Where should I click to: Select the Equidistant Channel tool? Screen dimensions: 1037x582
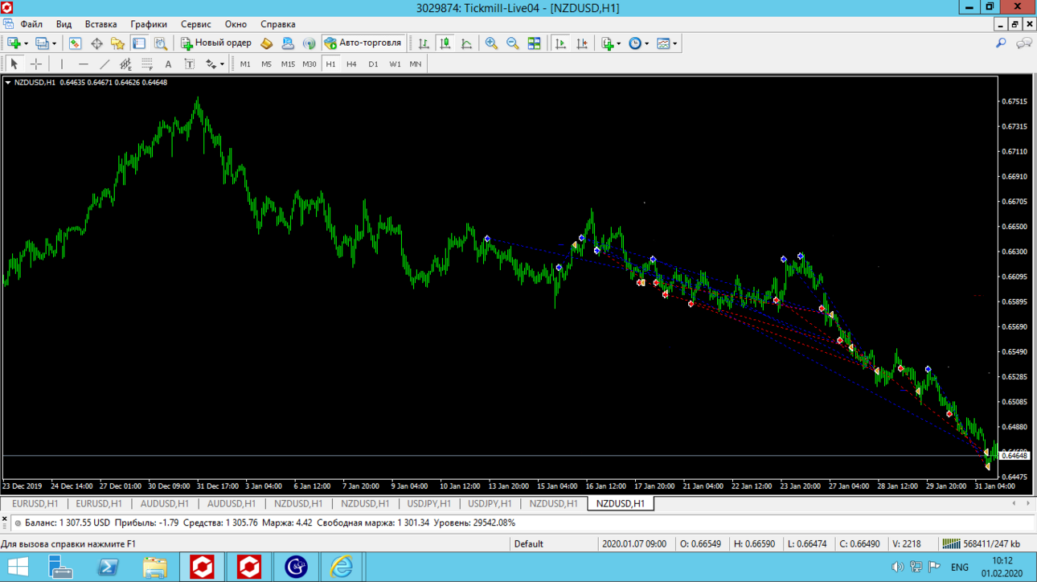point(125,64)
